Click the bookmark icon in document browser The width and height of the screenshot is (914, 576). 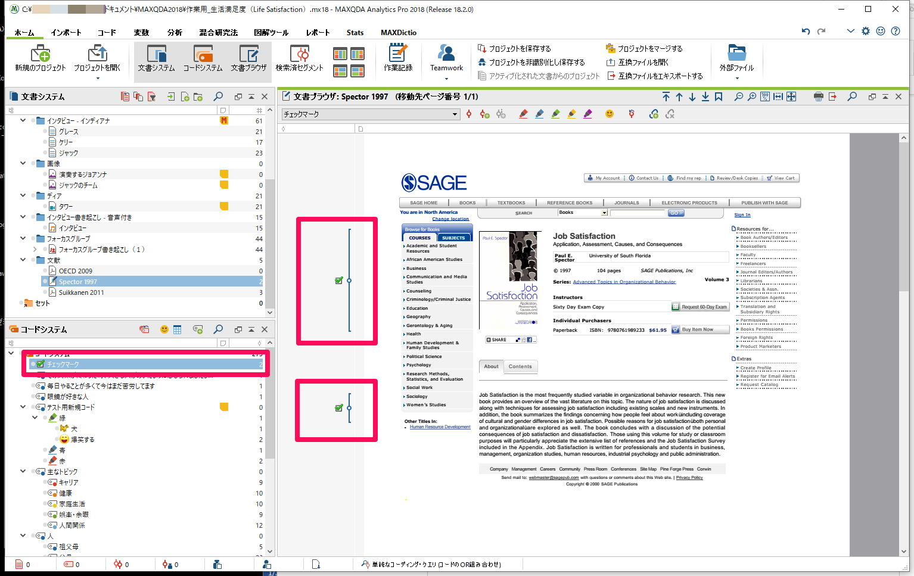(719, 96)
